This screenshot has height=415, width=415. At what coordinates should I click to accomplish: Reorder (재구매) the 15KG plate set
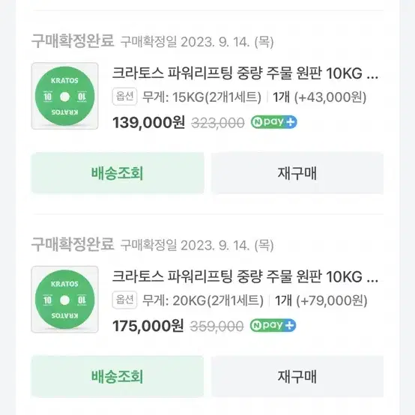297,173
